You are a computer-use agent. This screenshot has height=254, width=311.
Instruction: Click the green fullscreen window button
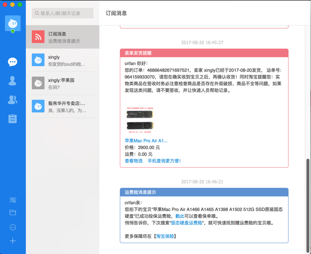20,4
